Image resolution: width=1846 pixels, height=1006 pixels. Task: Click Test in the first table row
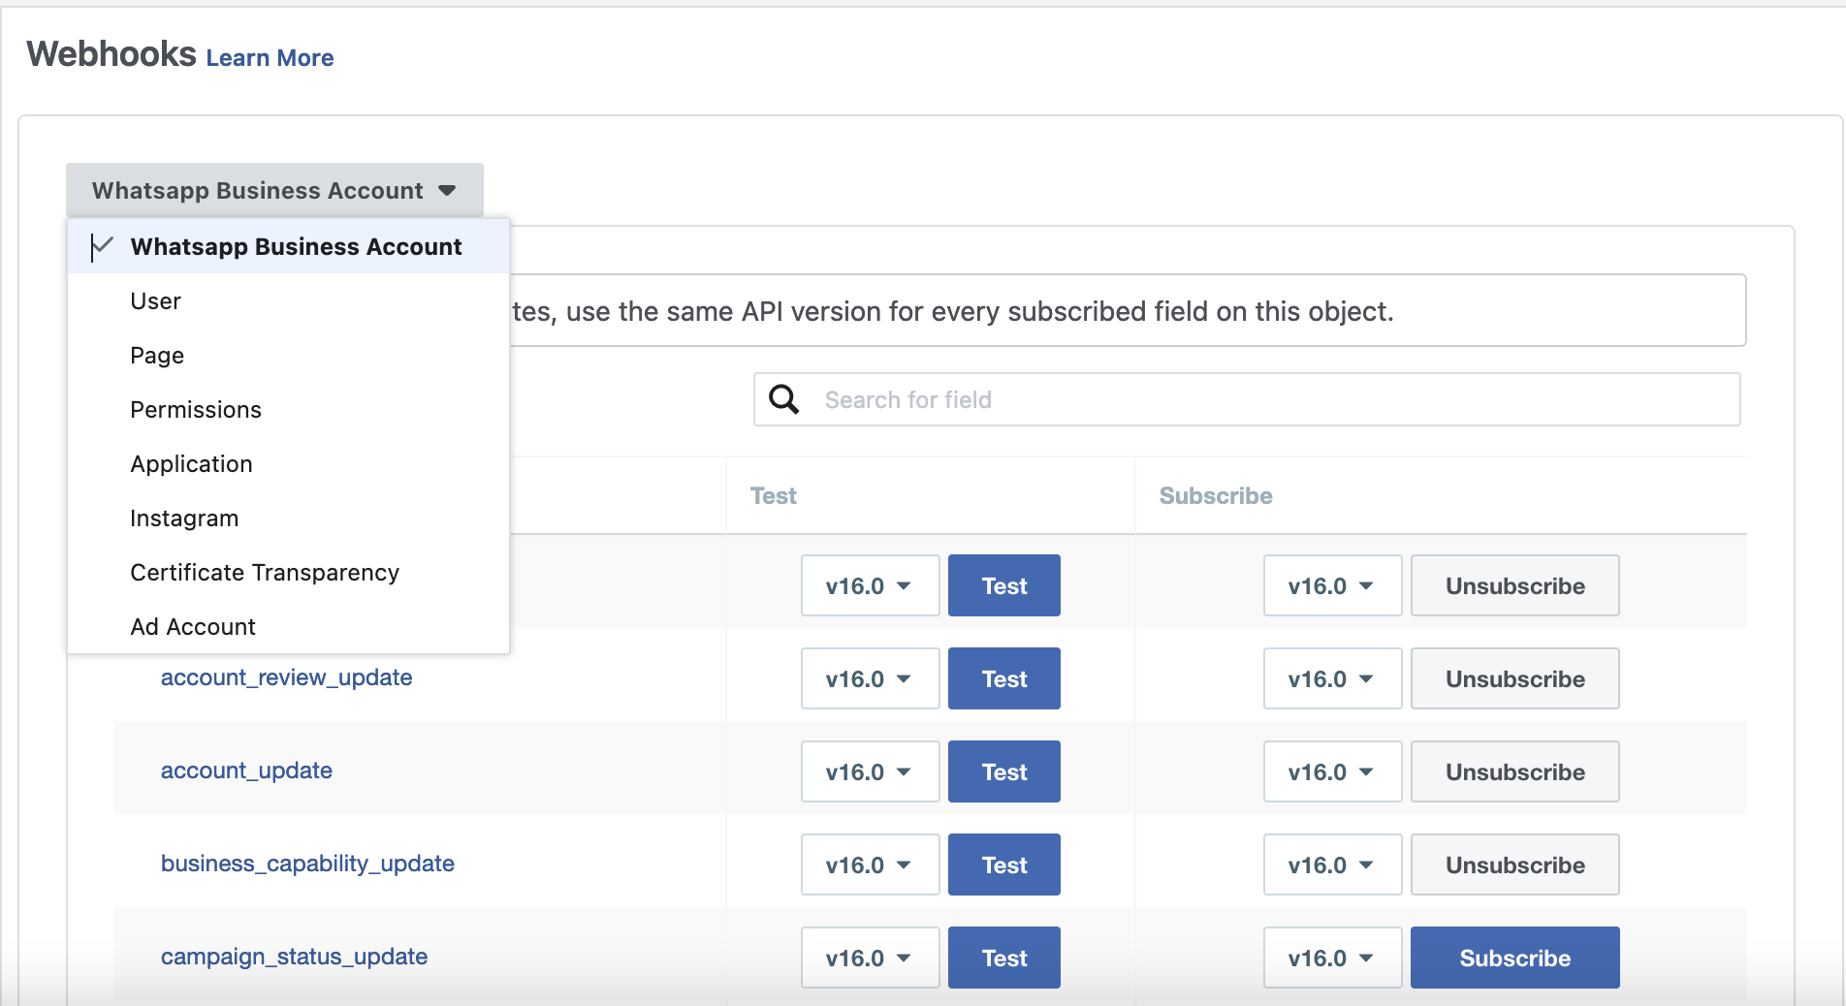[x=1004, y=585]
